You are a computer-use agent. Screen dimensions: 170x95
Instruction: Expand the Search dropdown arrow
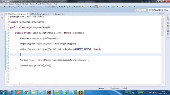[x=90, y=7]
